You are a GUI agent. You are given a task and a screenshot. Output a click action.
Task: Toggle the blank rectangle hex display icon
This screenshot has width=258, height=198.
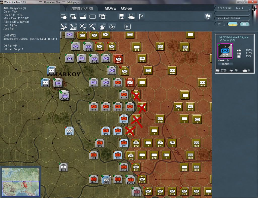tap(92, 17)
